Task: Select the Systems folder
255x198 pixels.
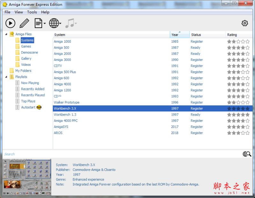Action: pos(27,40)
